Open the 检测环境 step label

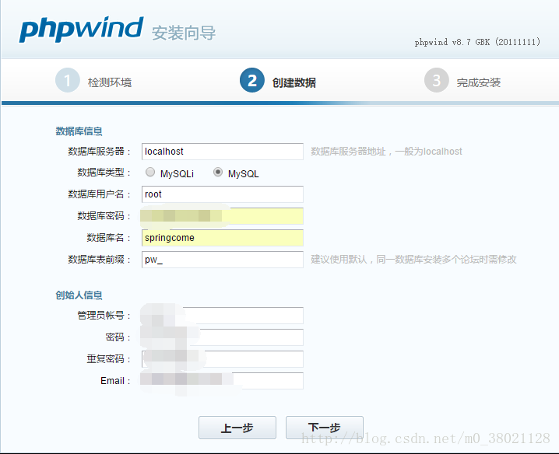click(110, 82)
